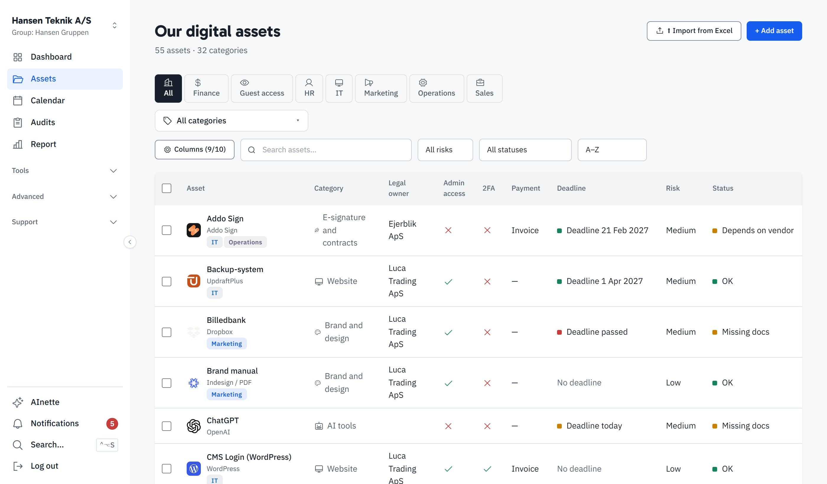
Task: Tick the select-all checkbox in table header
Action: click(x=167, y=188)
